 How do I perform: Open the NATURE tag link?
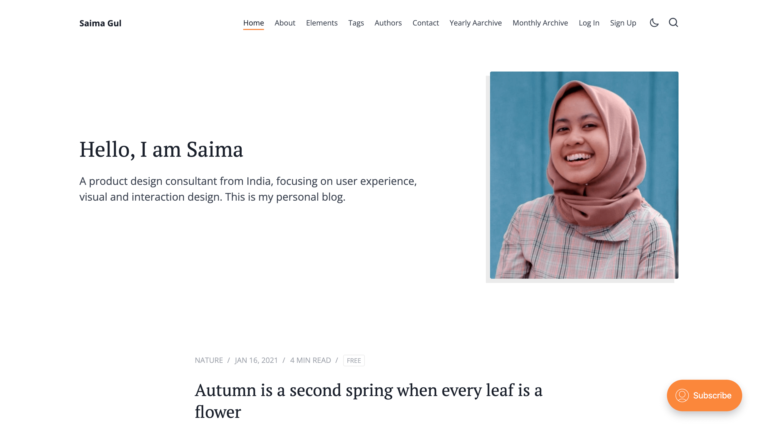click(x=209, y=360)
